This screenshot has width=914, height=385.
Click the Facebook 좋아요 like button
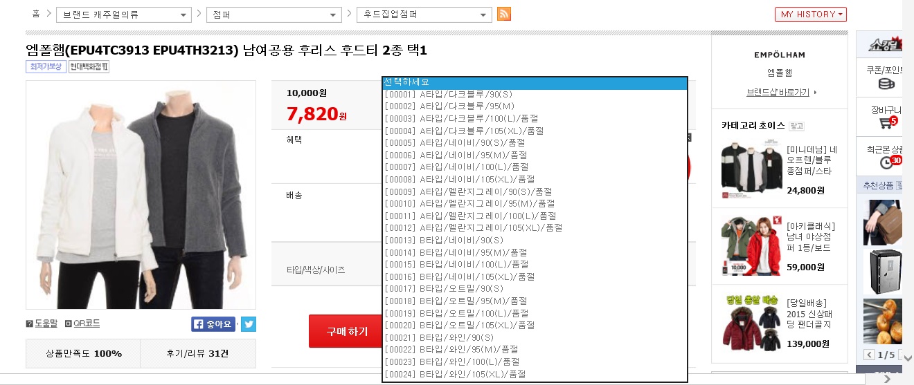pyautogui.click(x=213, y=324)
